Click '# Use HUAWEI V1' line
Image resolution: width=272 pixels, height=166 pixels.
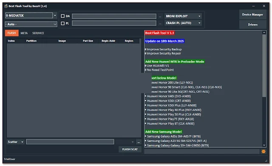(x=157, y=66)
